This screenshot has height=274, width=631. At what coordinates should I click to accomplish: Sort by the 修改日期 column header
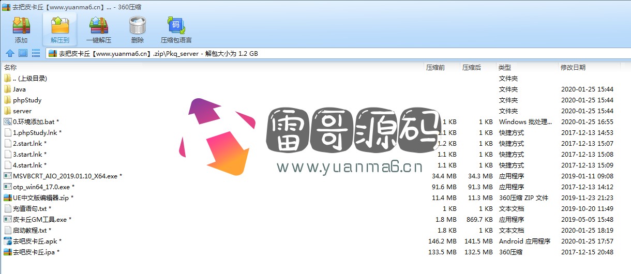pos(573,68)
